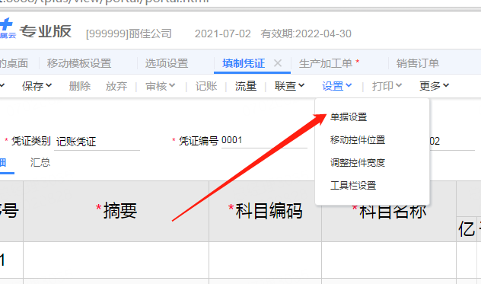Image resolution: width=481 pixels, height=284 pixels.
Task: Switch to the 选项设置 tab
Action: click(x=167, y=63)
